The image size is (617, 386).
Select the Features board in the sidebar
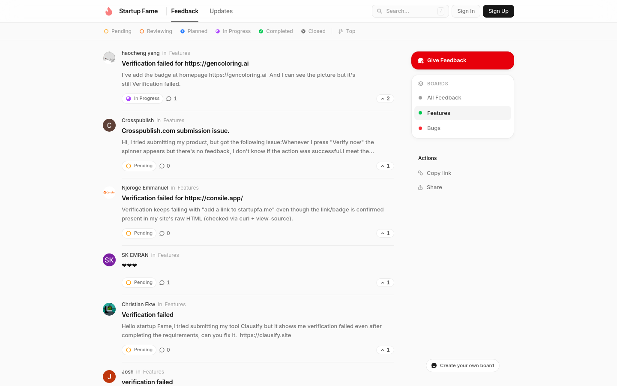[463, 113]
